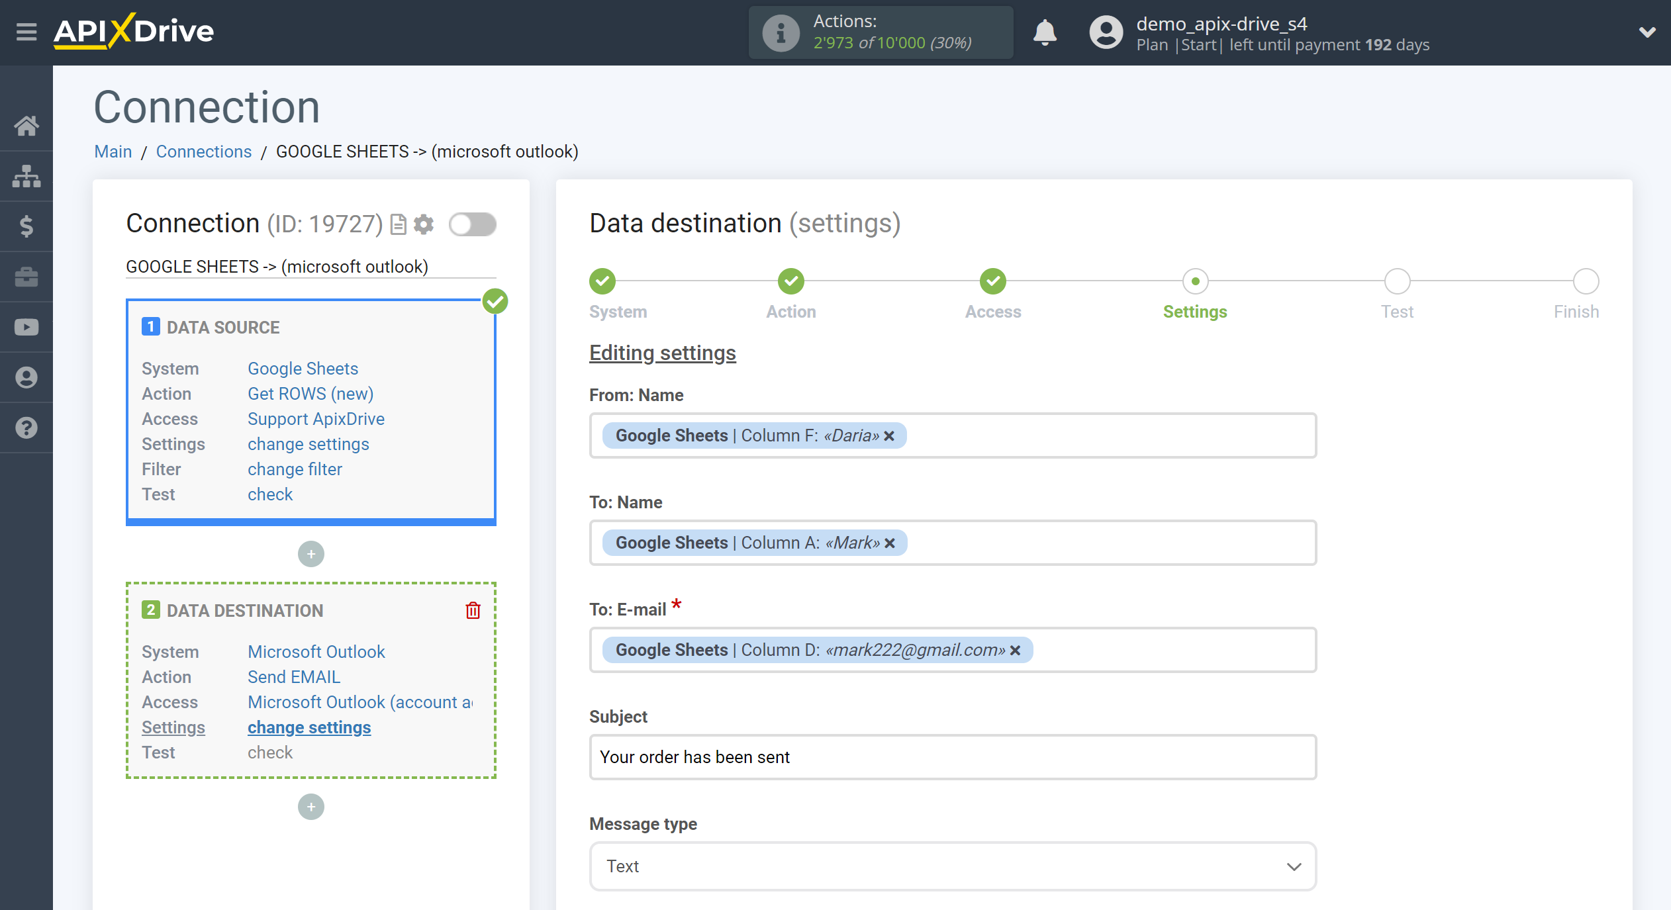Click the Editing settings heading
This screenshot has width=1671, height=910.
point(663,353)
